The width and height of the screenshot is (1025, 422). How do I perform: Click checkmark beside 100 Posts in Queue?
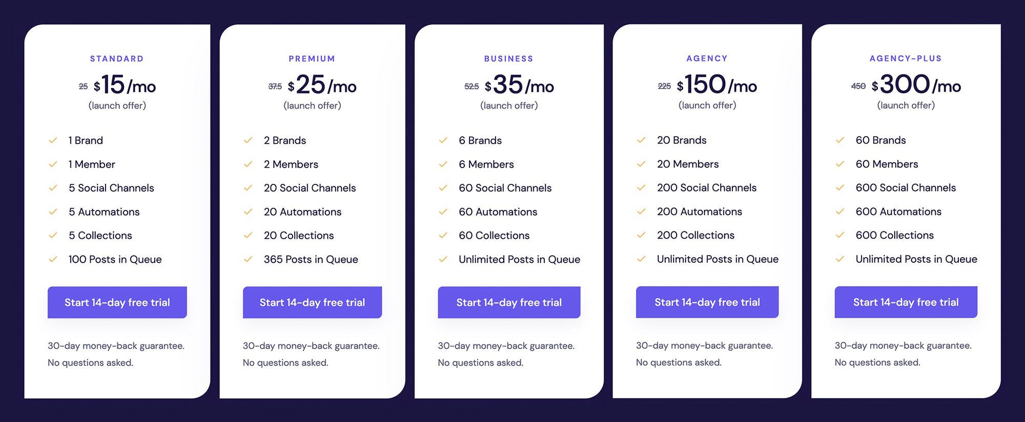coord(53,259)
